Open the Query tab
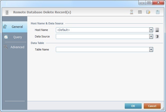The width and height of the screenshot is (166, 112). [x=18, y=37]
